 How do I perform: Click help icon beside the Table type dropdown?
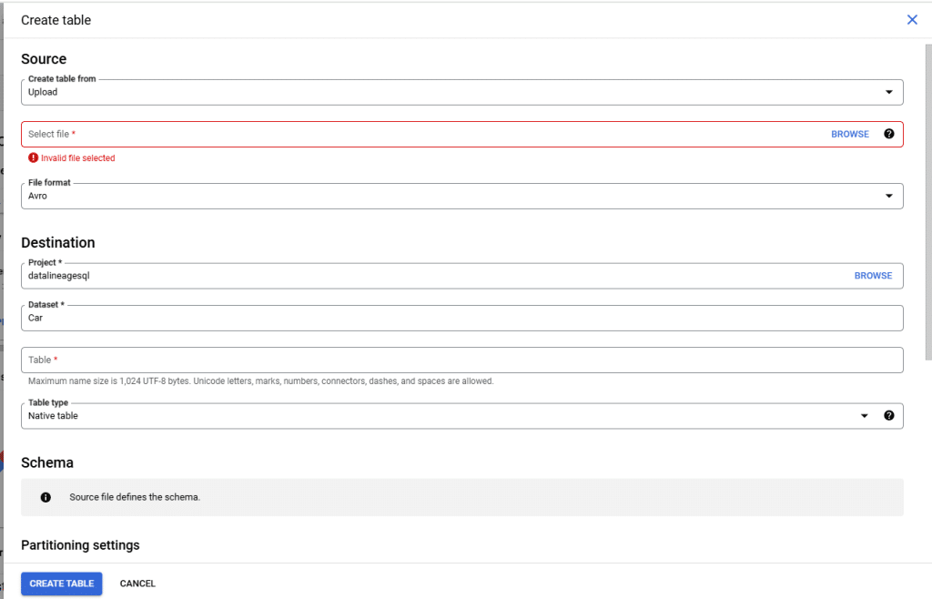(889, 415)
